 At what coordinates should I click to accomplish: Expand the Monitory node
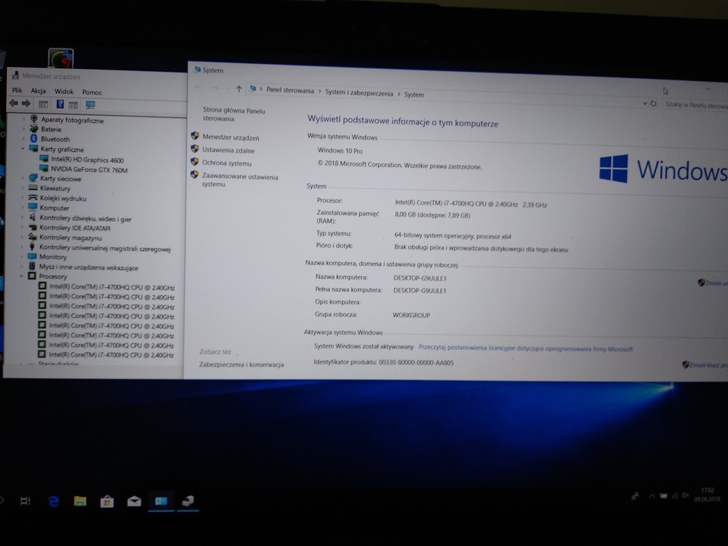[22, 256]
